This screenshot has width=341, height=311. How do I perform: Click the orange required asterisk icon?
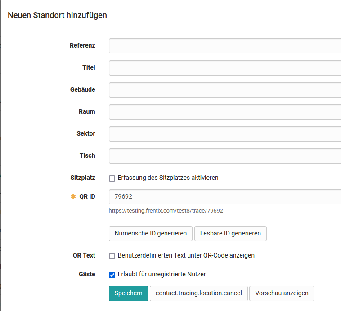[x=73, y=197]
